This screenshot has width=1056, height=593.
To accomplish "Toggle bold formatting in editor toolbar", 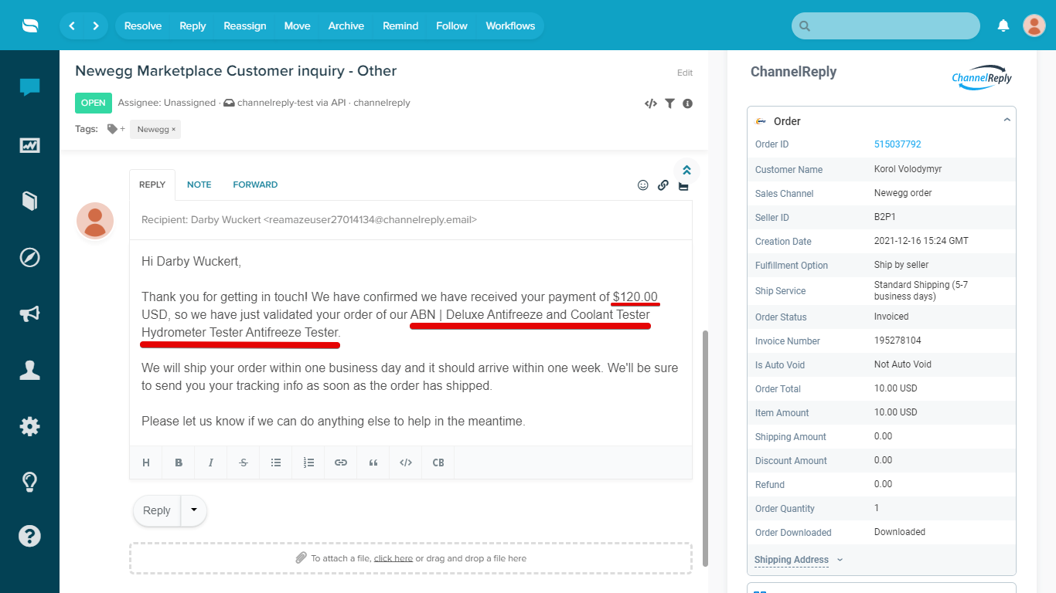I will (x=179, y=463).
